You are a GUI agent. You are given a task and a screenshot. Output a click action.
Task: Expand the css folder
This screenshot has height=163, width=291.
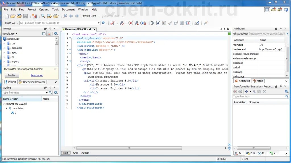tap(4, 43)
